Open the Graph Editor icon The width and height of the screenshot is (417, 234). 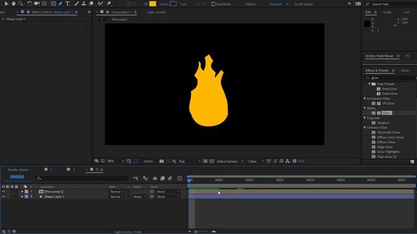180,179
